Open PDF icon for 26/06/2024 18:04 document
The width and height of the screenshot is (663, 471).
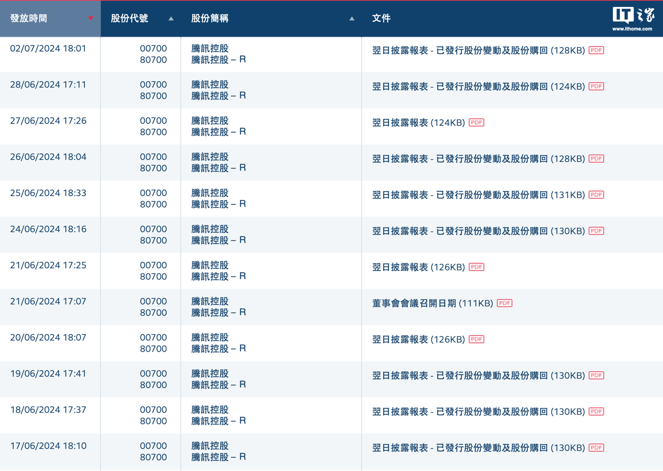tap(596, 159)
